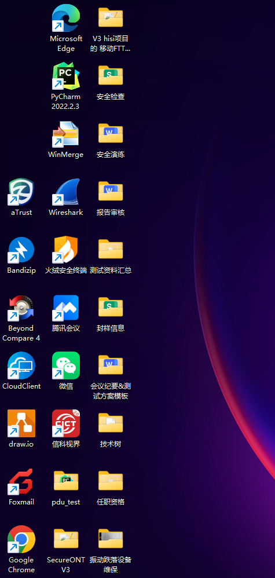Select the 报告审核 folder
275x578 pixels.
(x=111, y=191)
